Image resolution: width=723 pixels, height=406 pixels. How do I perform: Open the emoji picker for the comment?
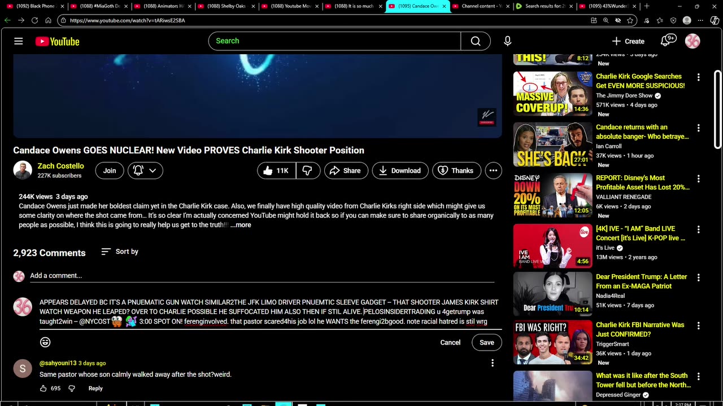click(45, 342)
